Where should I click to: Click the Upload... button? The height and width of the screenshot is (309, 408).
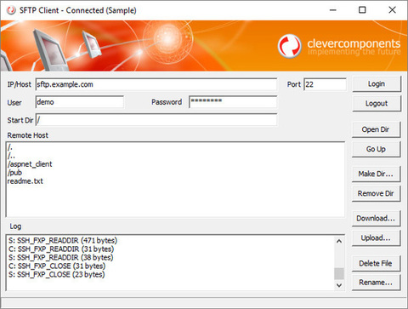376,238
